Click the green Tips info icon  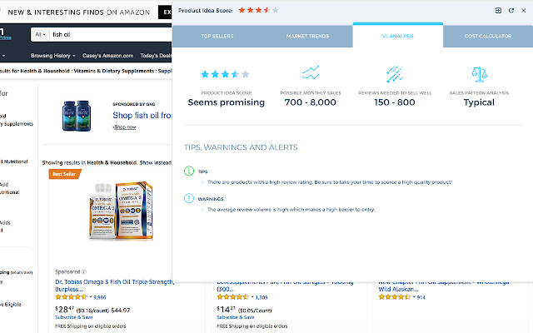pyautogui.click(x=189, y=171)
